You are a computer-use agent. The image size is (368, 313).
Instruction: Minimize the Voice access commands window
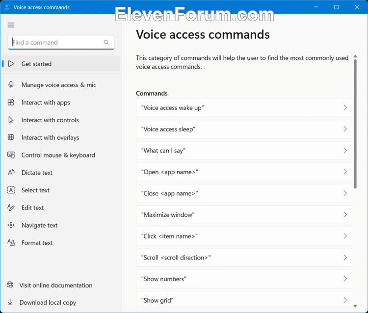pyautogui.click(x=316, y=7)
